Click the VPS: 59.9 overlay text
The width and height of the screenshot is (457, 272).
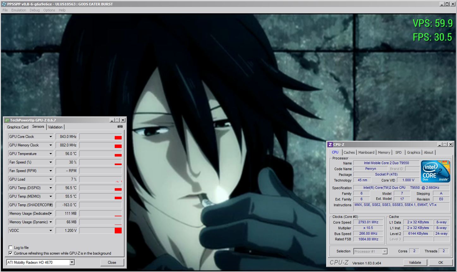coord(432,23)
